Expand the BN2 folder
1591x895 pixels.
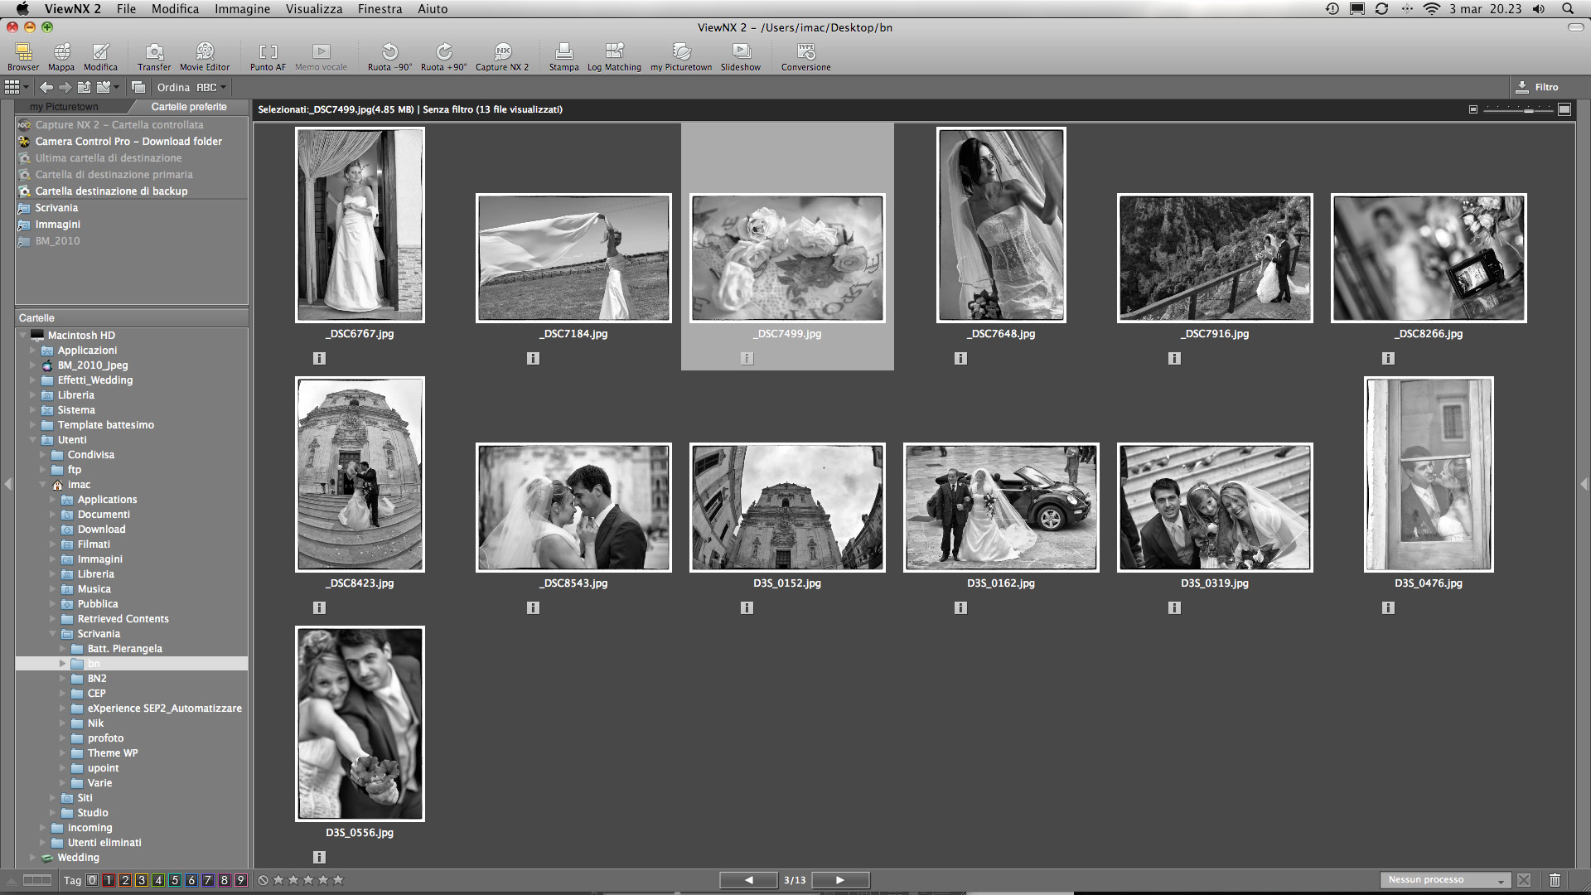(63, 679)
